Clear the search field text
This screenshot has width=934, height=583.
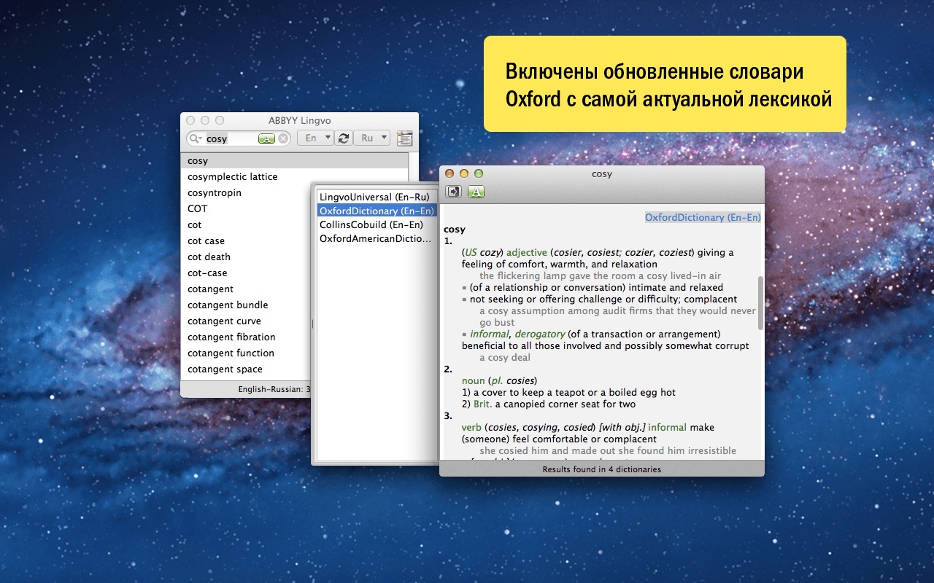coord(283,138)
